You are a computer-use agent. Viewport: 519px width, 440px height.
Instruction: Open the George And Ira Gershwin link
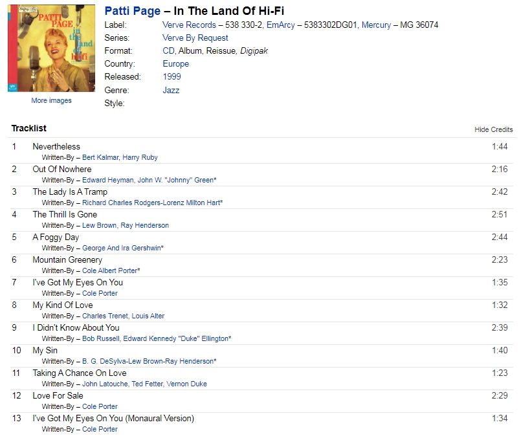pyautogui.click(x=122, y=248)
